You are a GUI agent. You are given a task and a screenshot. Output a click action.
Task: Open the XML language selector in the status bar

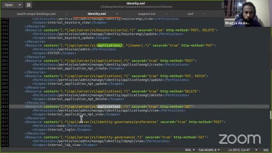click(190, 150)
